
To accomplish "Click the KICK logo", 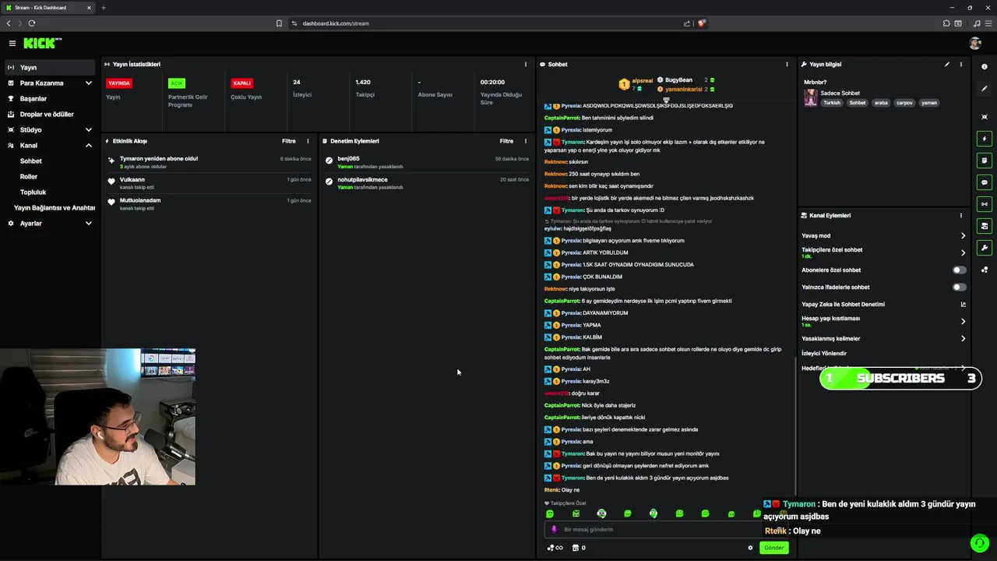I will 41,44.
